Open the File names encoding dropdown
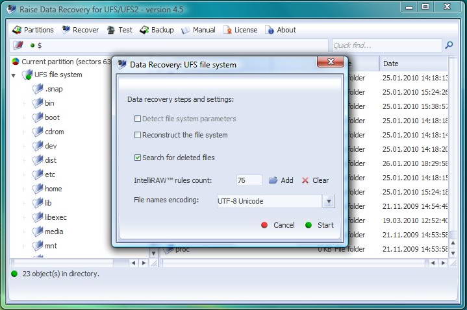467x310 pixels. pos(329,201)
